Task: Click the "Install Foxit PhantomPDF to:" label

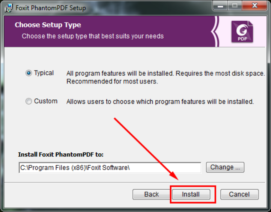Action: point(61,154)
